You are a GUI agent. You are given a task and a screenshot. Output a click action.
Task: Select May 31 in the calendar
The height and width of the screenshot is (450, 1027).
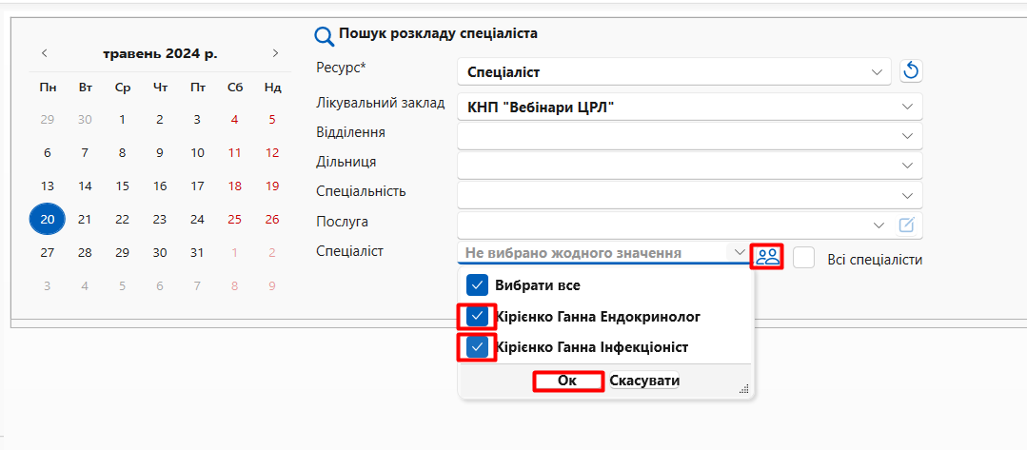[197, 252]
